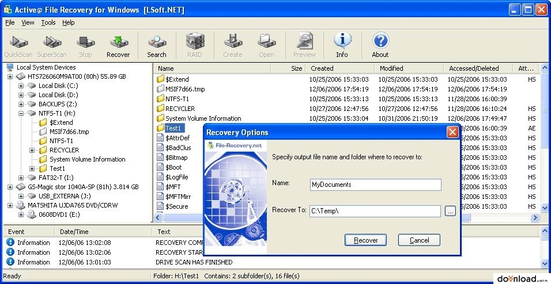Click the Recover button in dialog
Viewport: 551px width, 284px height.
[365, 240]
